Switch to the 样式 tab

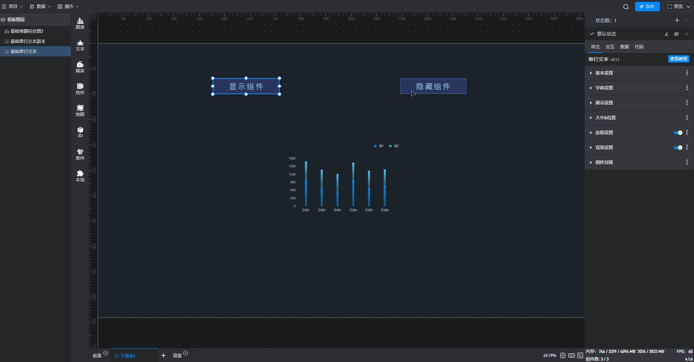(x=595, y=47)
